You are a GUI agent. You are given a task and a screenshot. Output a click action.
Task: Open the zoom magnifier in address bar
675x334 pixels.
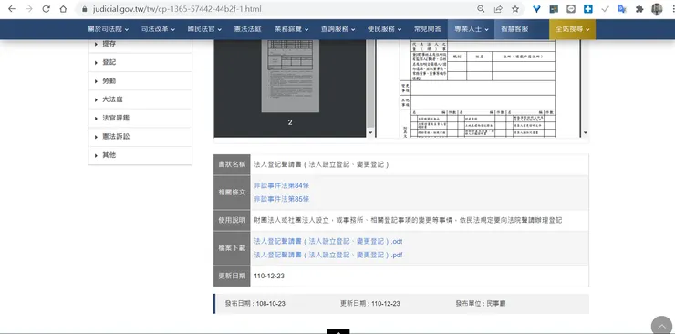coord(481,9)
